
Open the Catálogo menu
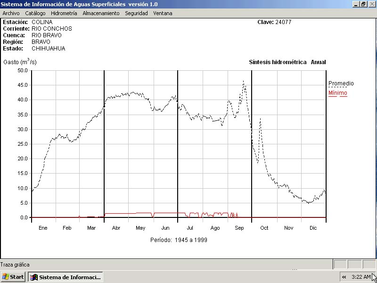(x=35, y=13)
